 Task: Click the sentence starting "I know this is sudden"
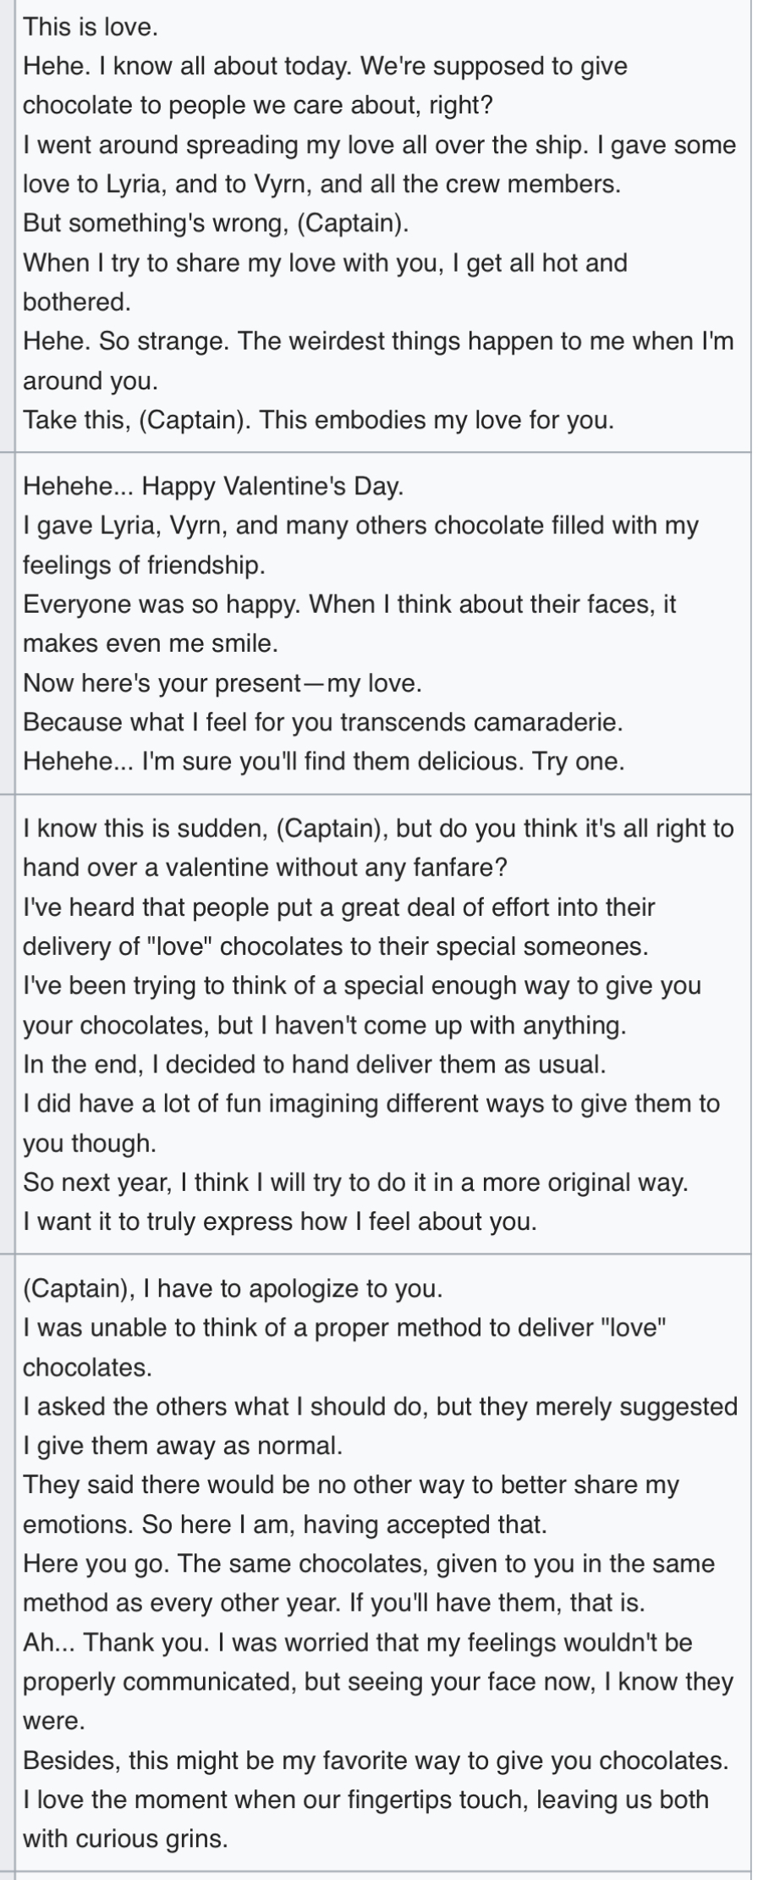[378, 847]
